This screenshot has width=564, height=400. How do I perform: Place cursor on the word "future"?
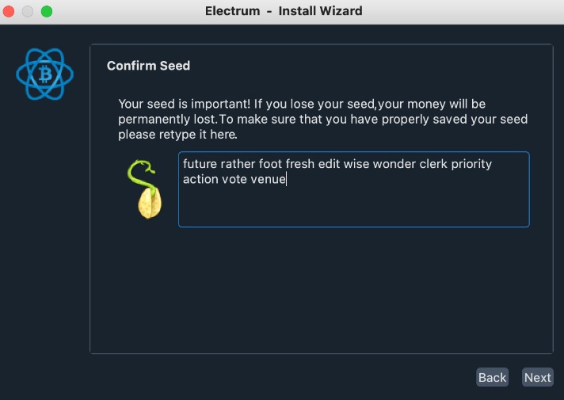pyautogui.click(x=201, y=164)
